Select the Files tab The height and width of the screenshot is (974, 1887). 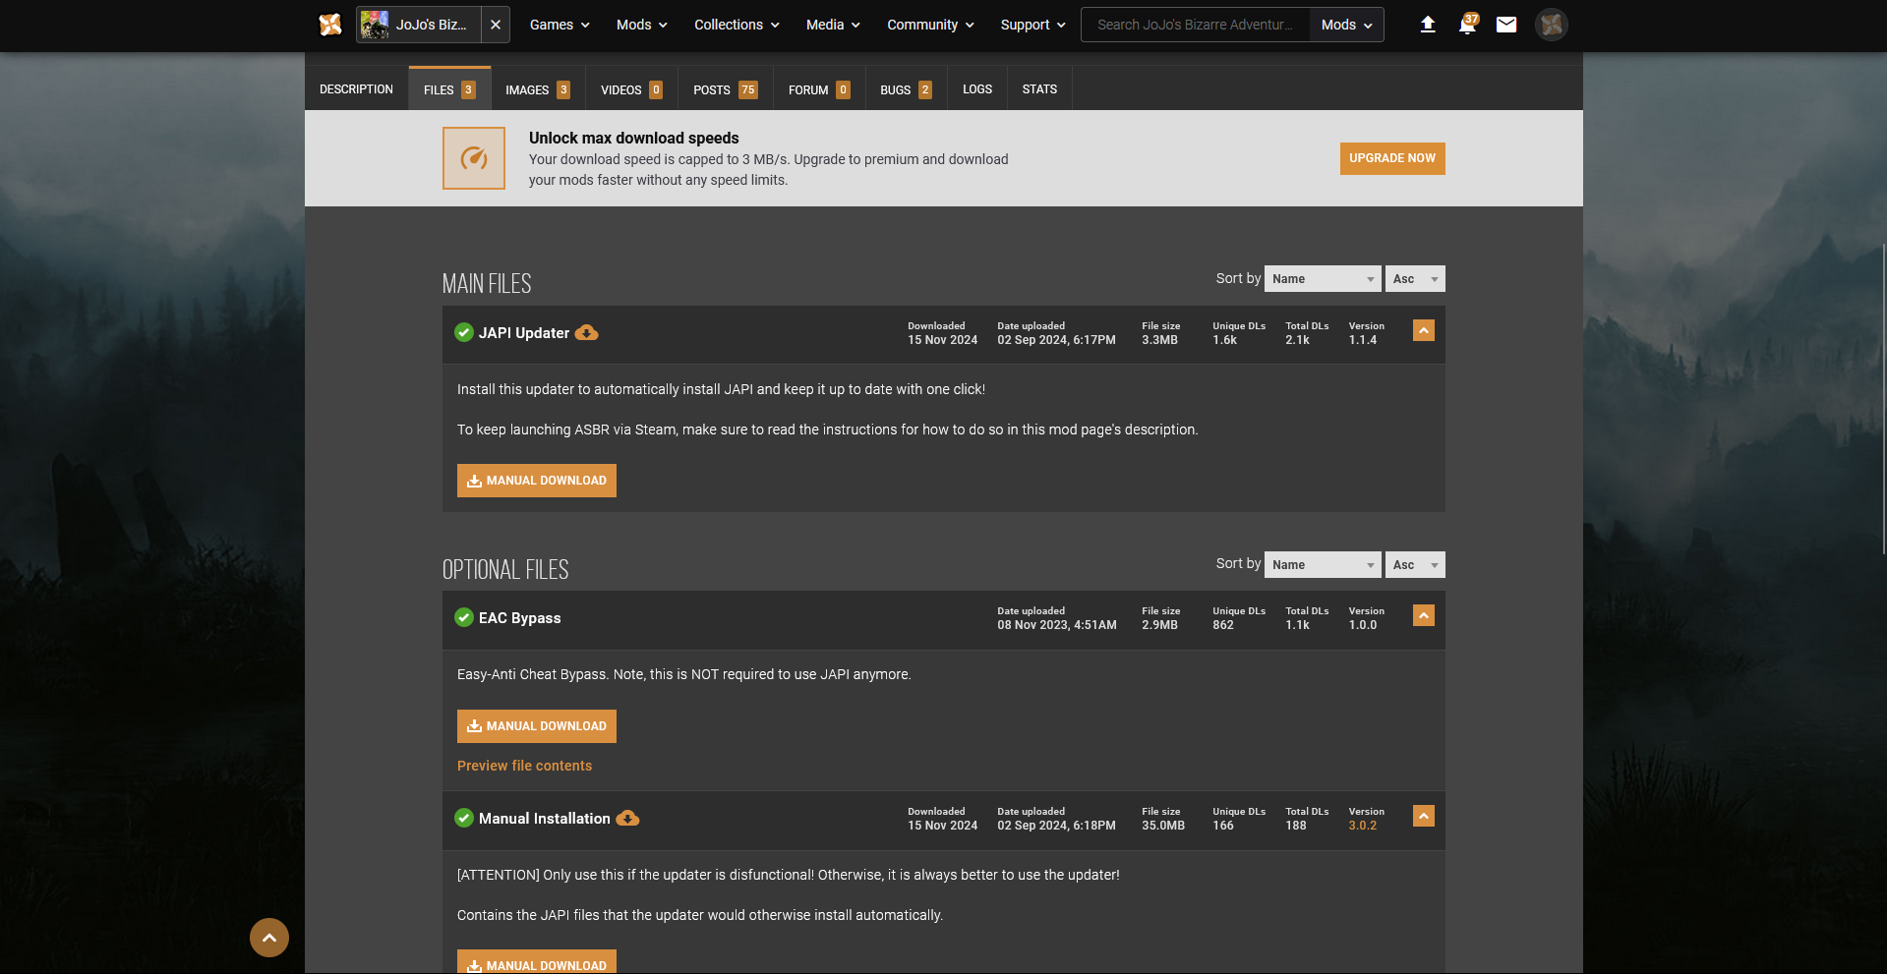[449, 88]
